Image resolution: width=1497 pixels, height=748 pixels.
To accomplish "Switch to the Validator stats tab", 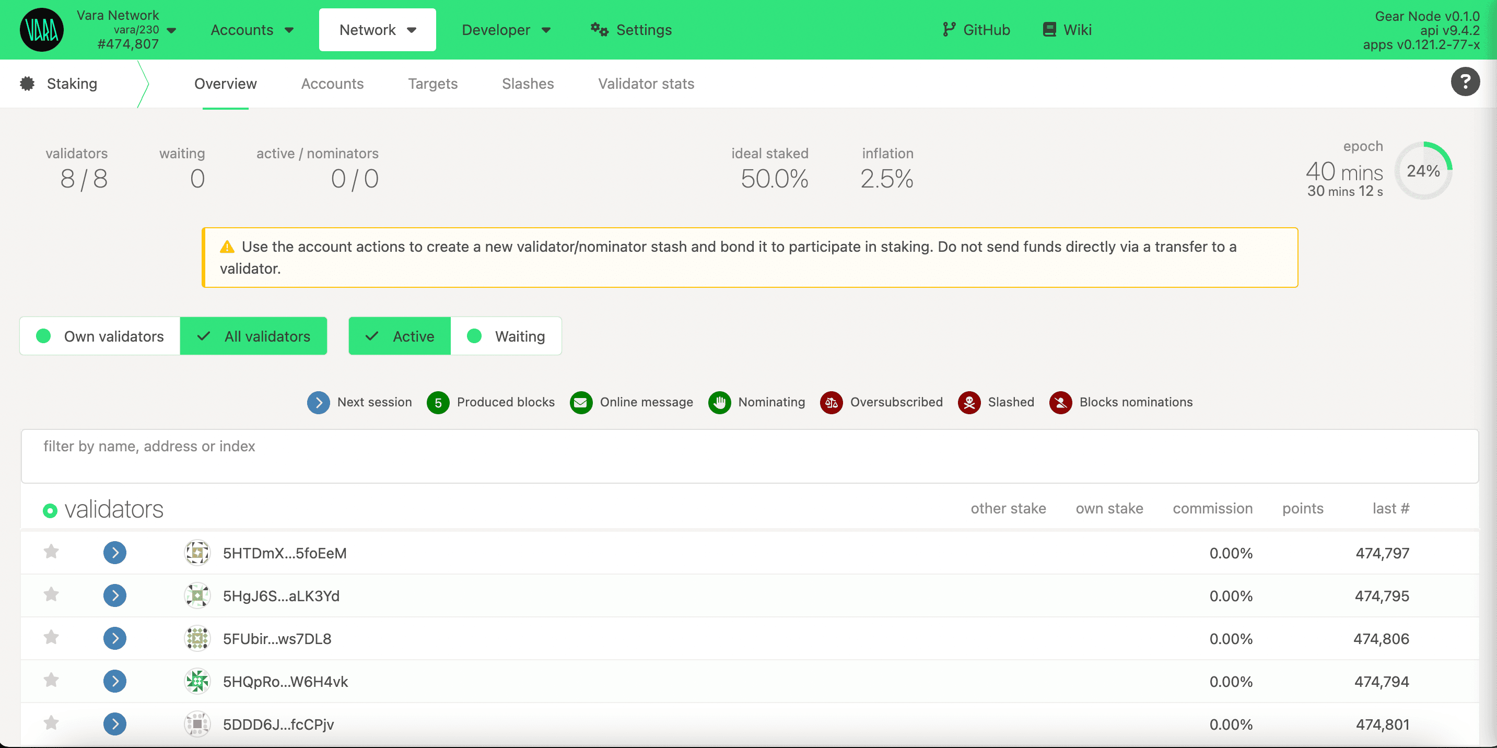I will coord(646,84).
